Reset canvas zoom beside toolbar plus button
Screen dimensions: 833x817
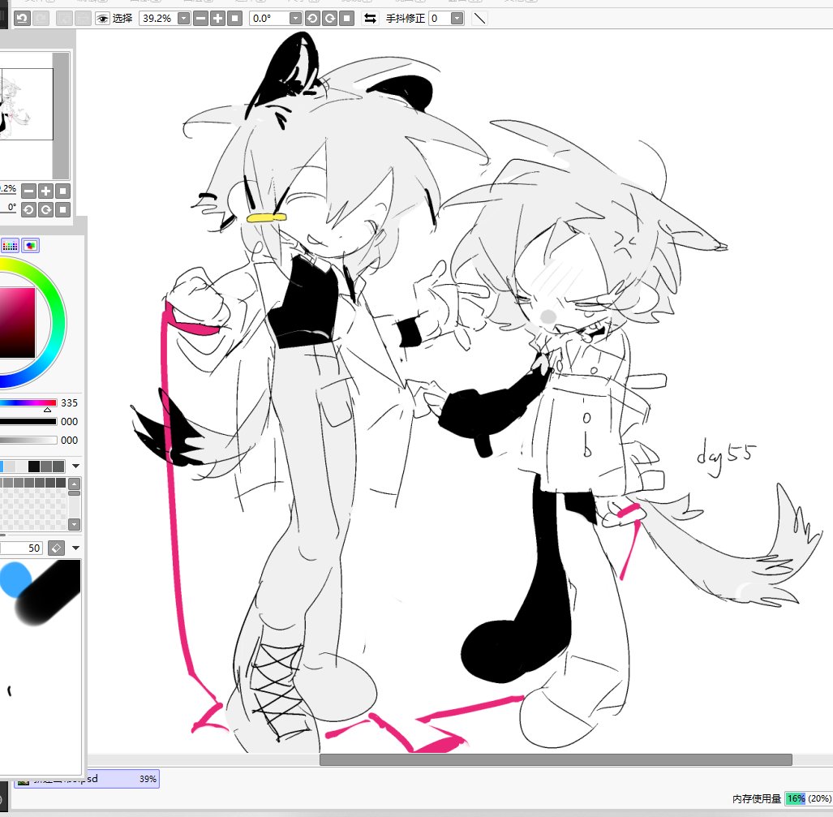[x=234, y=19]
